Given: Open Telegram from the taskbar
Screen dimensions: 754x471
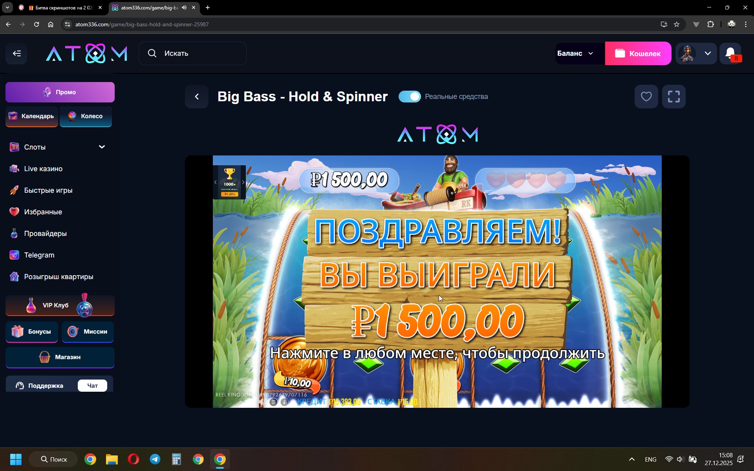Looking at the screenshot, I should click(x=155, y=459).
